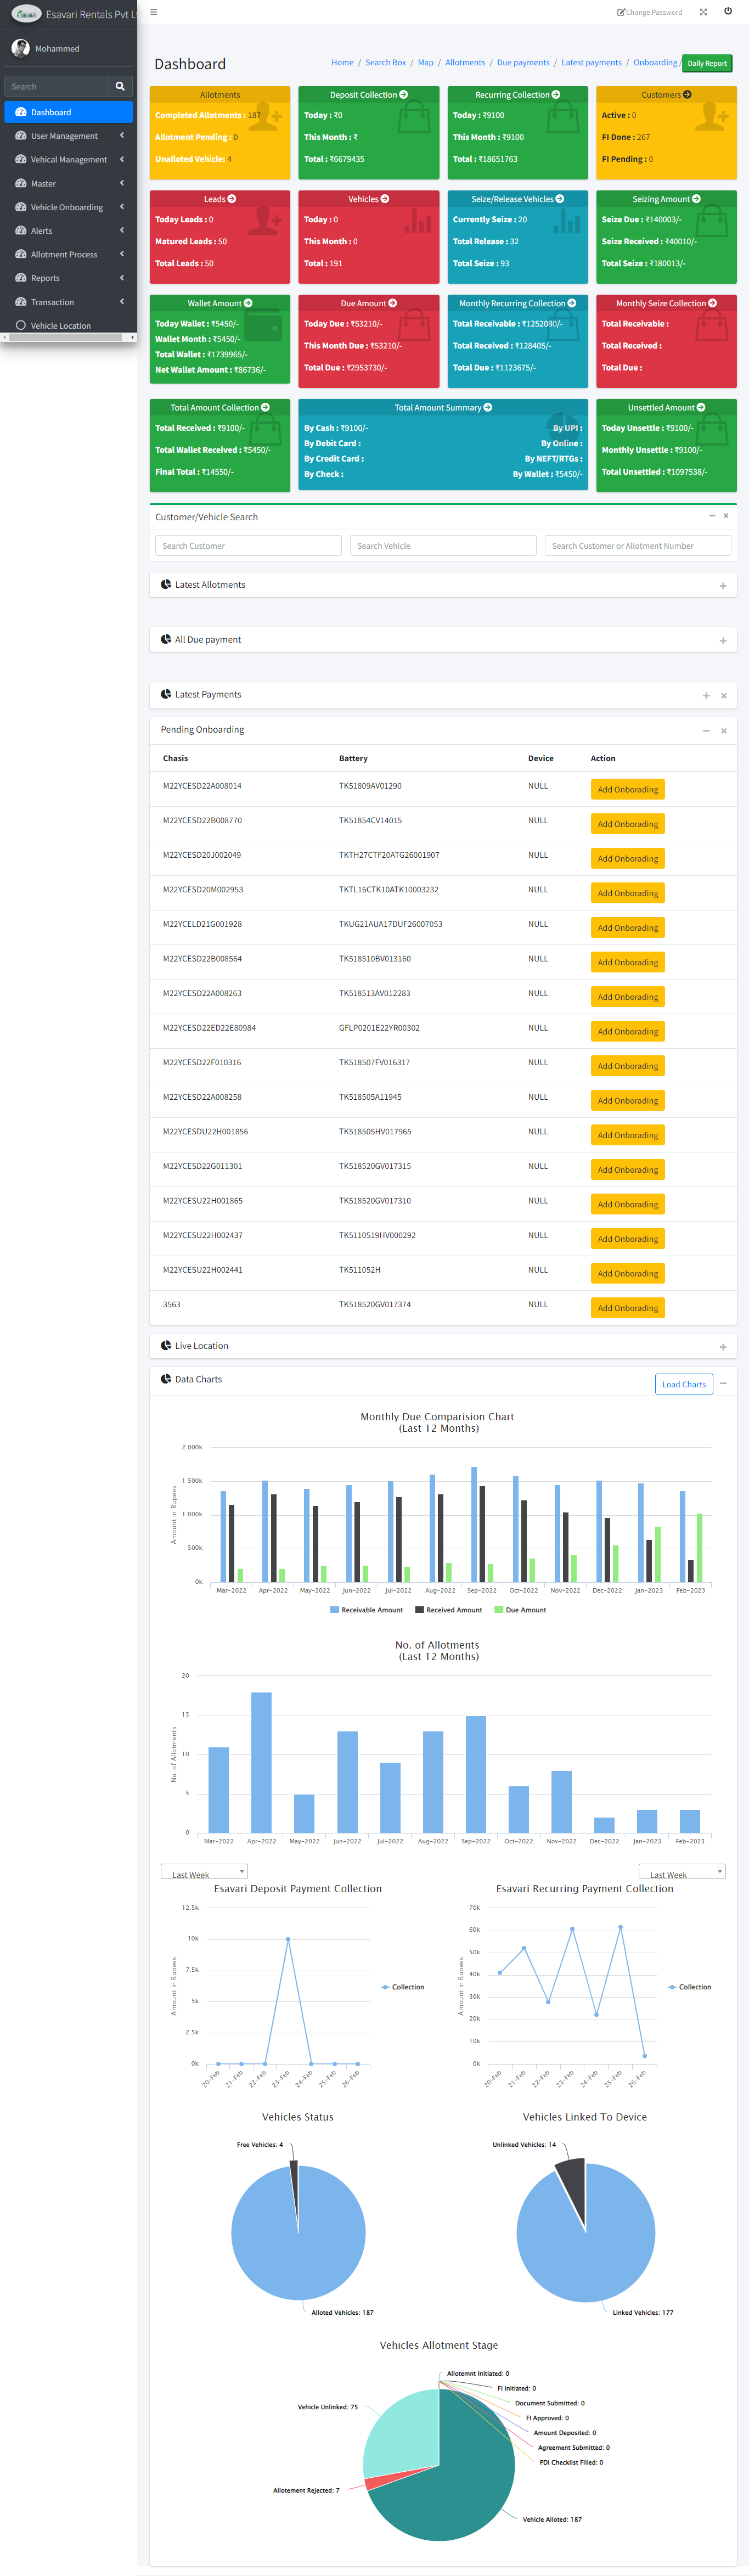Open the Due payments breadcrumb link
Screen dimensions: 749x2576
[x=523, y=63]
